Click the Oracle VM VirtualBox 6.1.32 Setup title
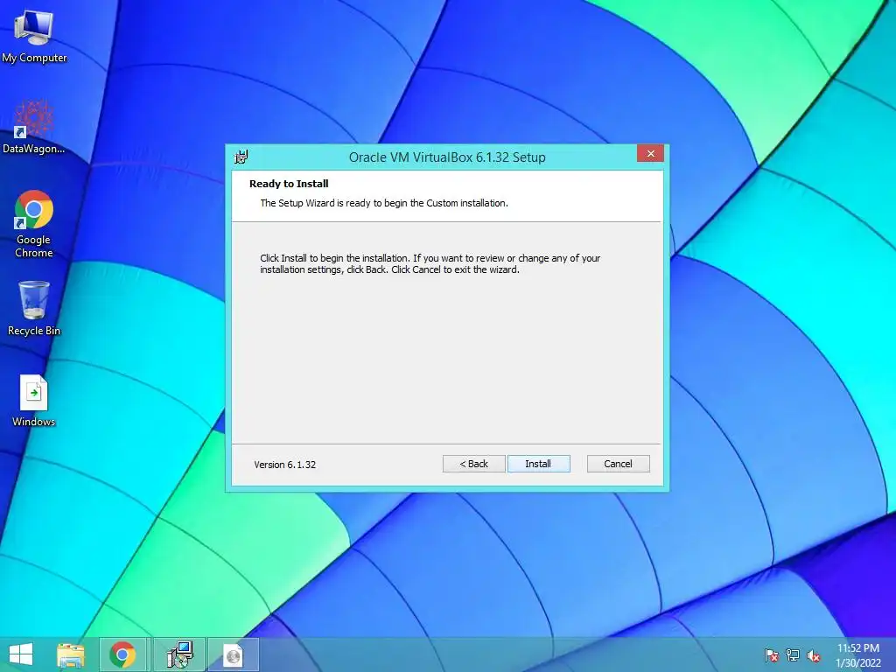The width and height of the screenshot is (896, 672). coord(447,157)
